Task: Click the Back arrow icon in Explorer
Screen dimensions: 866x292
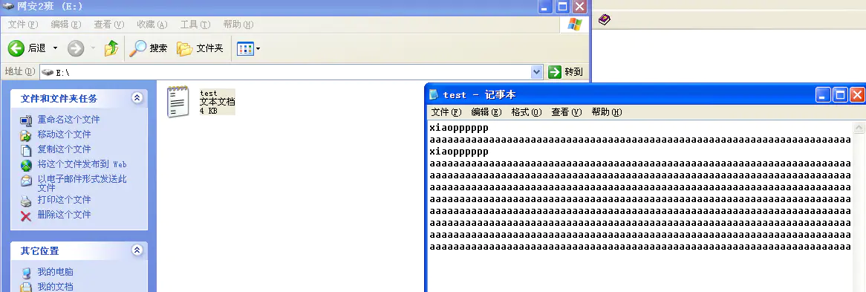Action: (x=16, y=49)
